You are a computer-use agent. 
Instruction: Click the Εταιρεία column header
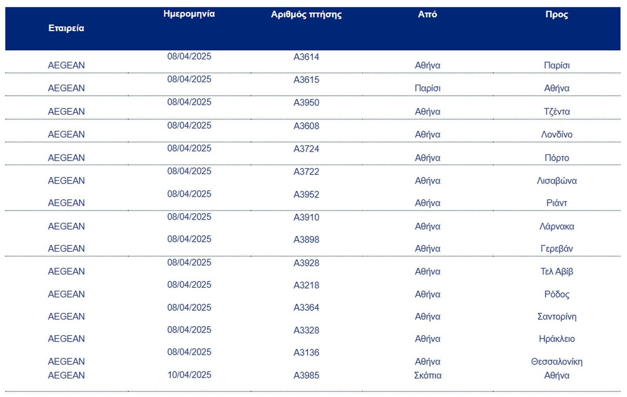coord(66,28)
